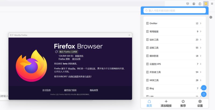Click the gear icon beside the popup

pyautogui.click(x=211, y=17)
